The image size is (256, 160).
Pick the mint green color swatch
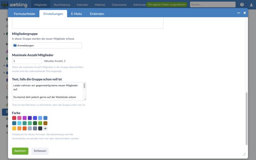coord(30,123)
